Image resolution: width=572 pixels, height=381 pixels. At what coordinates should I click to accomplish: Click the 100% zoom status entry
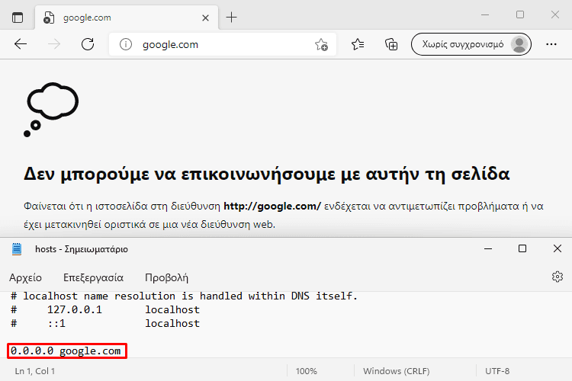pyautogui.click(x=306, y=371)
